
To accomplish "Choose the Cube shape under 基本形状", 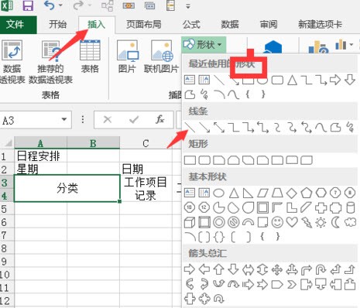I will (x=190, y=222).
